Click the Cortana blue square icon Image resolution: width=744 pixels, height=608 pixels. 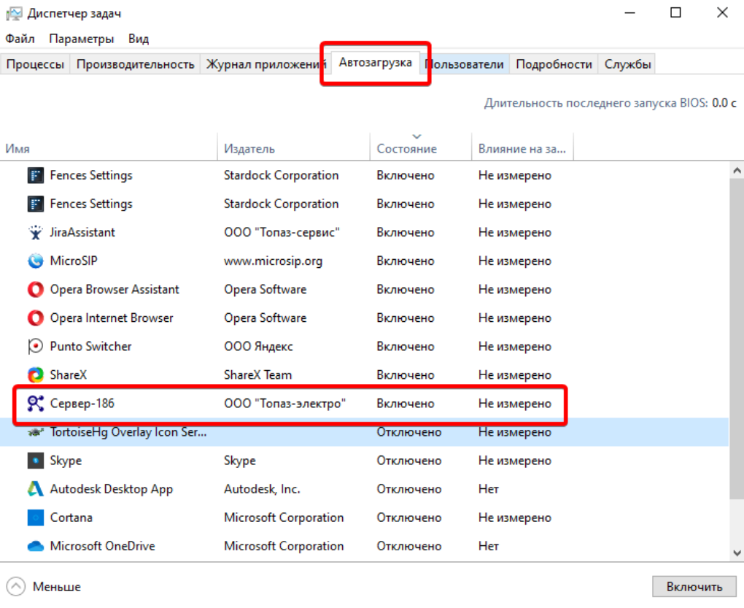pos(36,517)
